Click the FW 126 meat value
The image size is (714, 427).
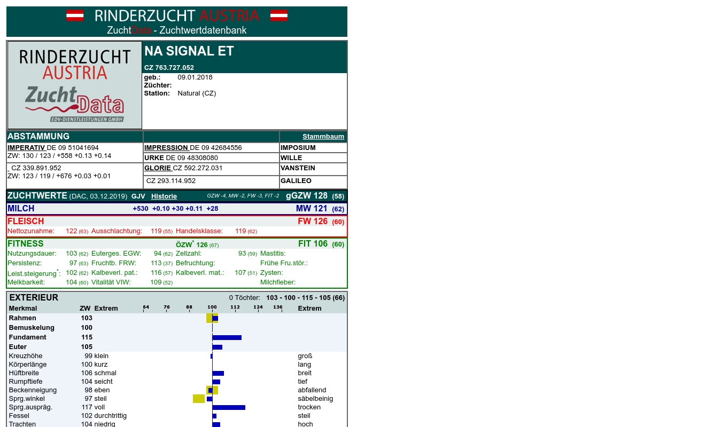point(313,222)
